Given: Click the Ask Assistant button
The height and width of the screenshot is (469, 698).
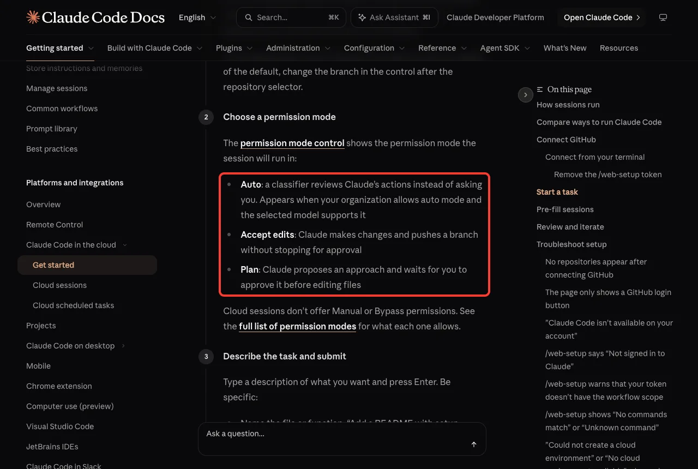Looking at the screenshot, I should 394,17.
